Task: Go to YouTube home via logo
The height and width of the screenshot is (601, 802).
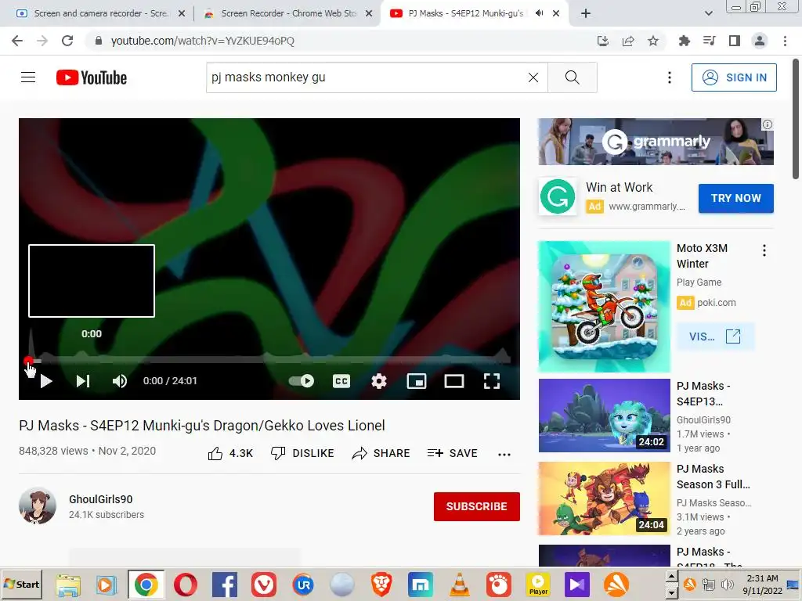Action: point(92,77)
